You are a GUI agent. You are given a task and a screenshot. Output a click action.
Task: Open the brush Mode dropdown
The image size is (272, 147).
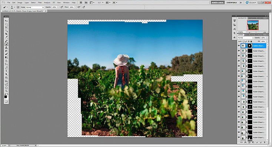click(35, 7)
